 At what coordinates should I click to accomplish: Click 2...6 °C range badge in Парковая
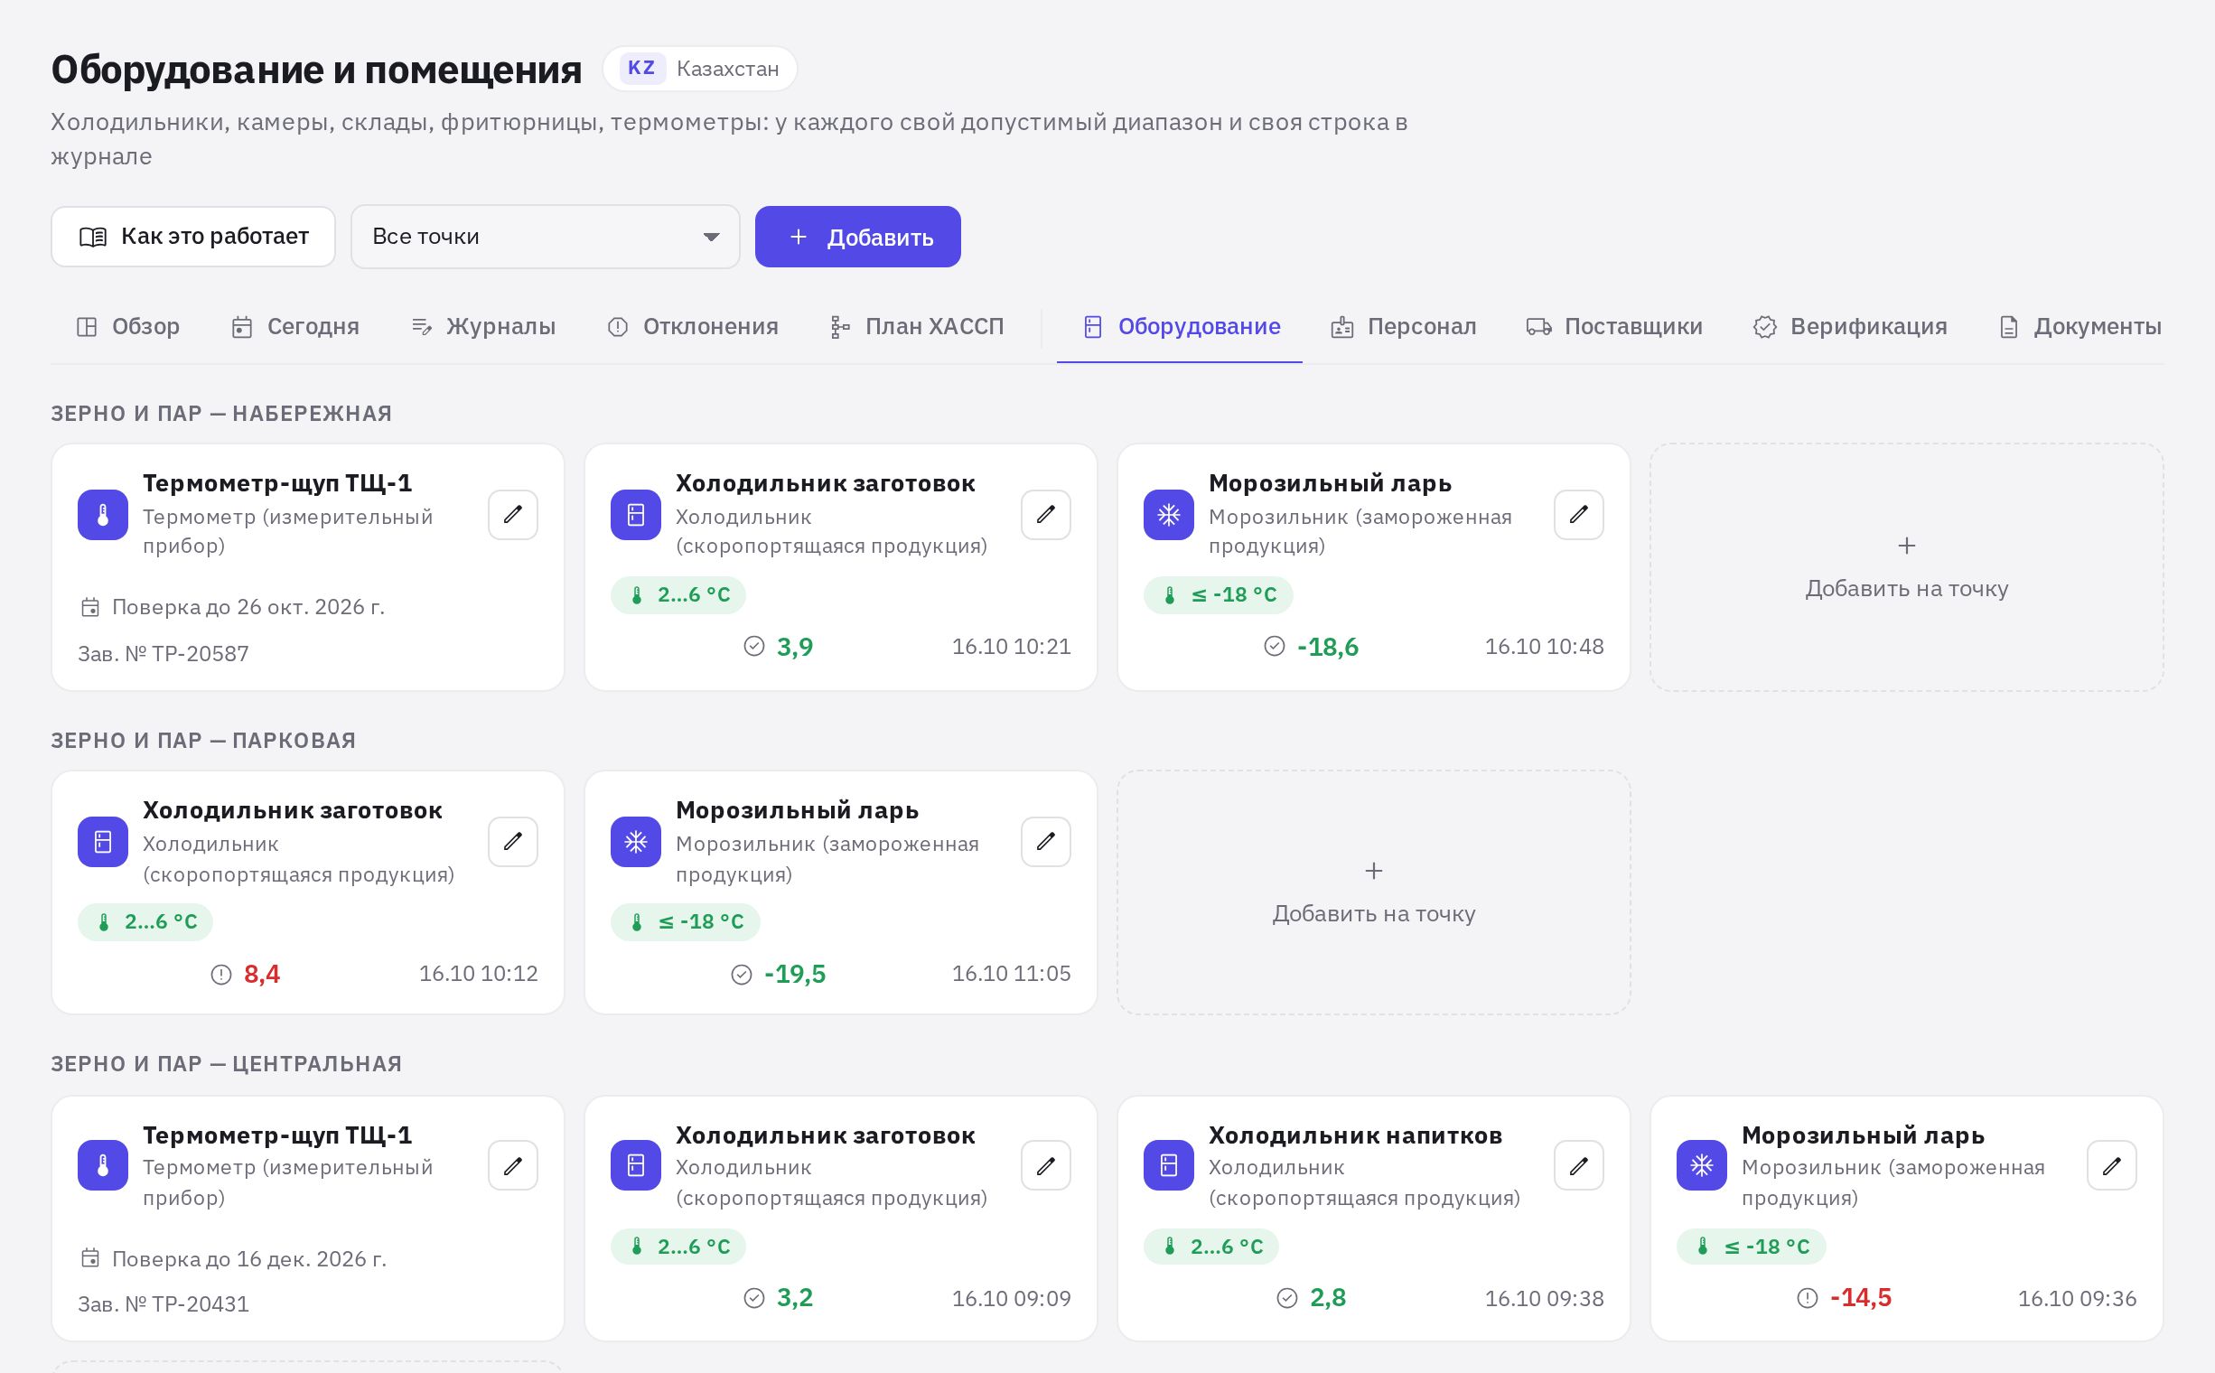(145, 921)
